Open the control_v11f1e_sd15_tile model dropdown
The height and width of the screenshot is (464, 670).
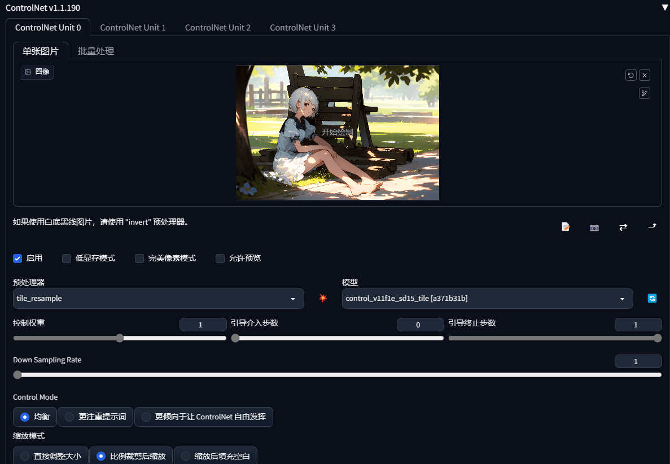(x=487, y=299)
